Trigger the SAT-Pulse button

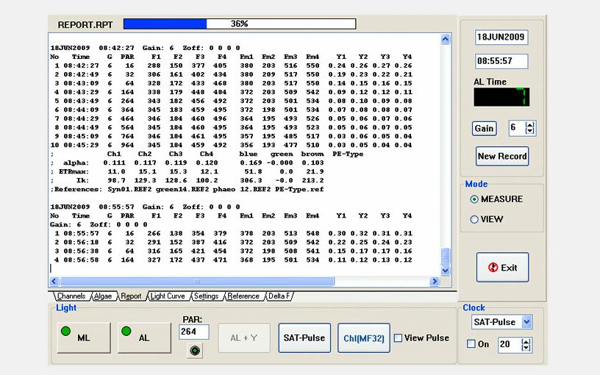304,338
